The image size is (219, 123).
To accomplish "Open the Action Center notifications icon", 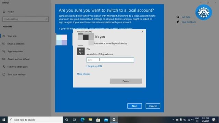I will point(214,120).
